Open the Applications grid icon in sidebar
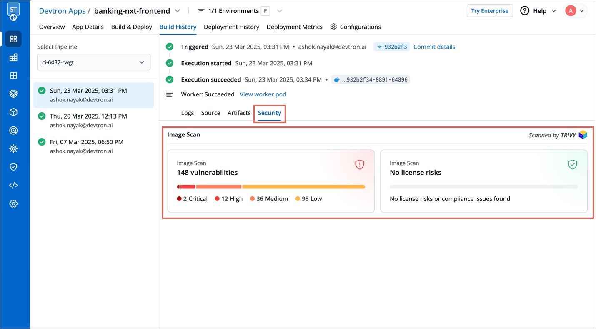Viewport: 596px width, 329px height. [13, 39]
